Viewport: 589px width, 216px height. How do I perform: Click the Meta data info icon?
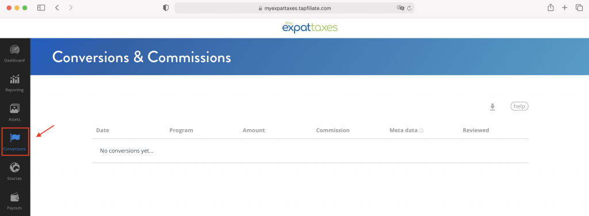click(x=421, y=131)
